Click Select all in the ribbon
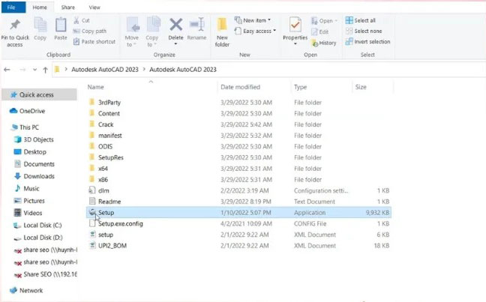 361,20
